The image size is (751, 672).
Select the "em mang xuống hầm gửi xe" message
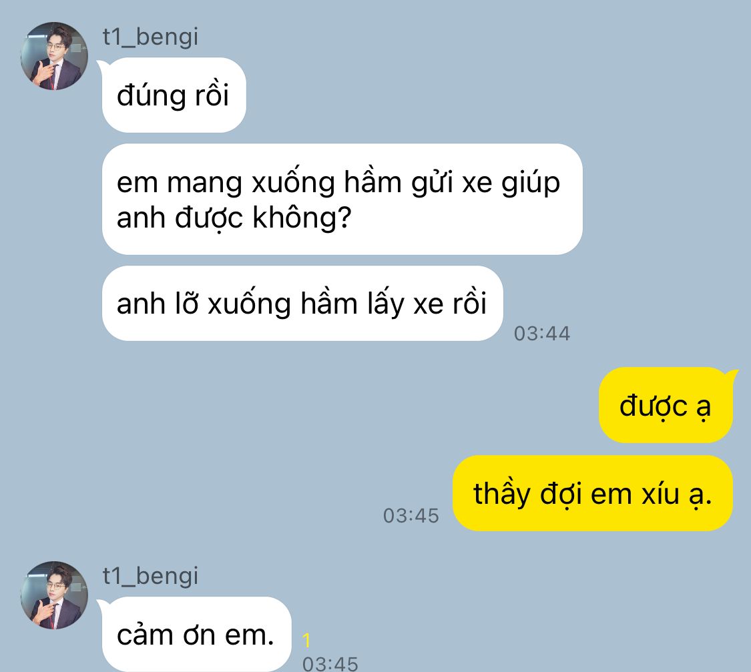342,199
